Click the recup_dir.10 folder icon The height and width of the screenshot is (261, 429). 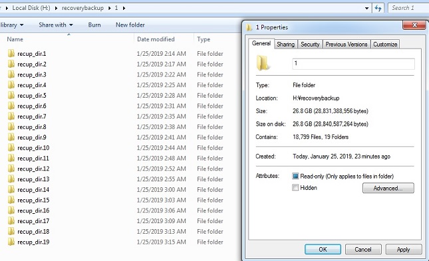click(11, 147)
